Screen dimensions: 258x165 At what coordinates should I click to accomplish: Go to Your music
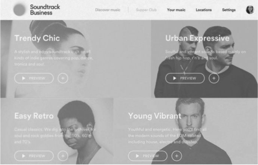(176, 10)
